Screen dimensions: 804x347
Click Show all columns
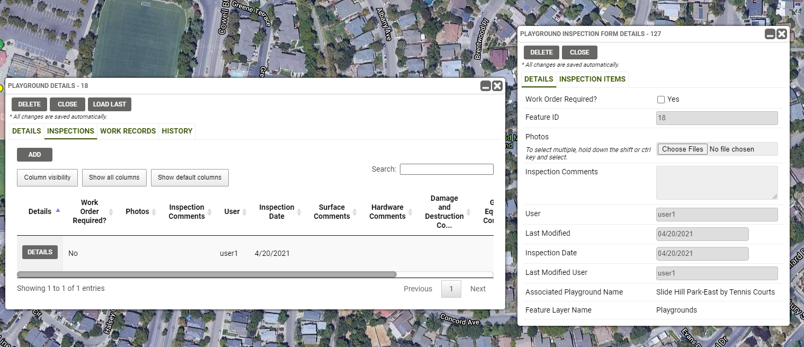click(x=114, y=177)
